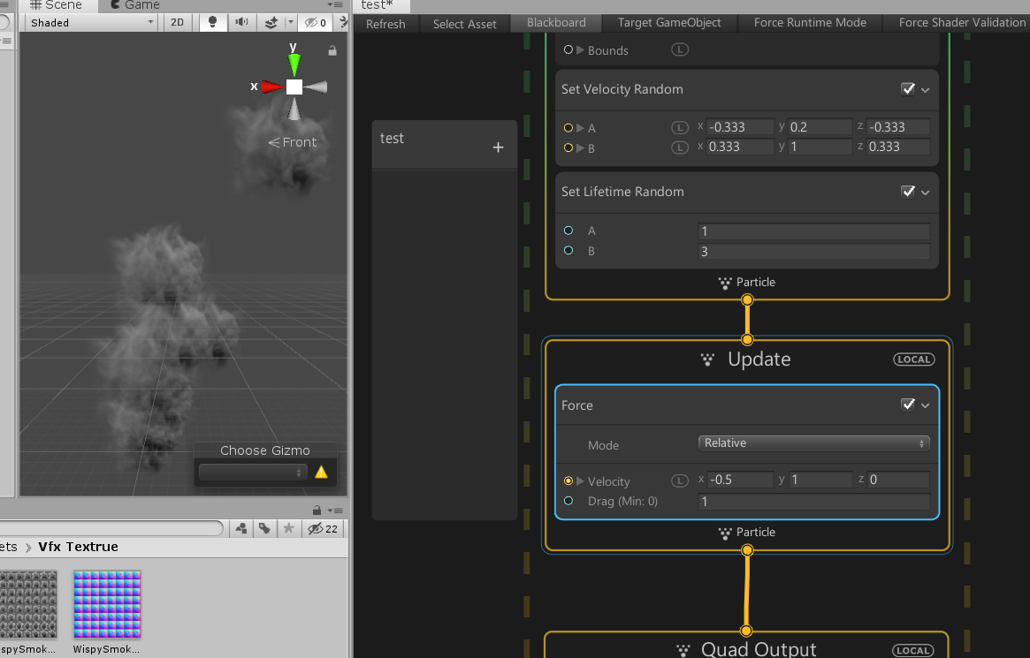Toggle Bounds local space L icon
Screen dimensions: 1030x658
click(x=680, y=49)
